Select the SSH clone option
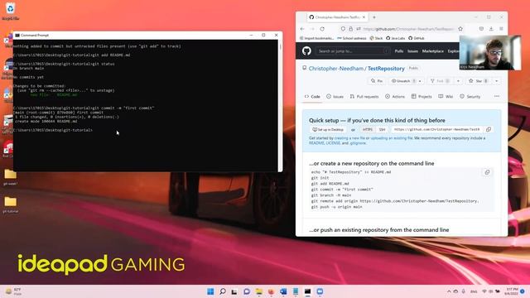Viewport: 530px width, 298px height. (382, 129)
